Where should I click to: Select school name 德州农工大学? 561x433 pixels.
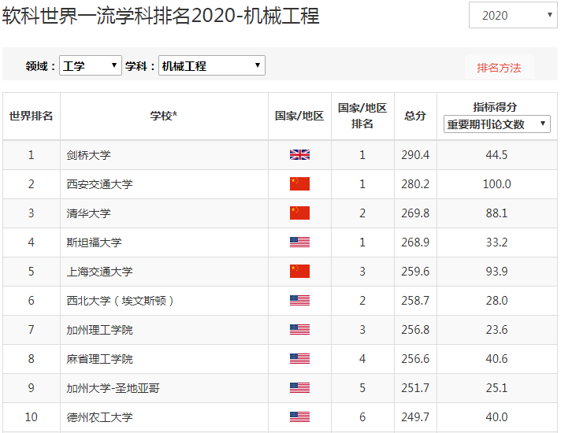pos(99,417)
